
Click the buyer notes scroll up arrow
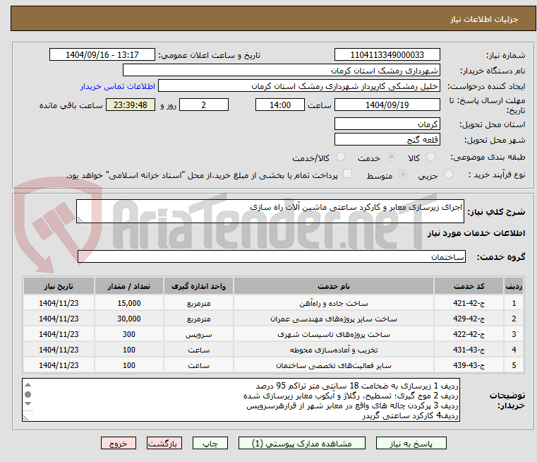click(28, 384)
